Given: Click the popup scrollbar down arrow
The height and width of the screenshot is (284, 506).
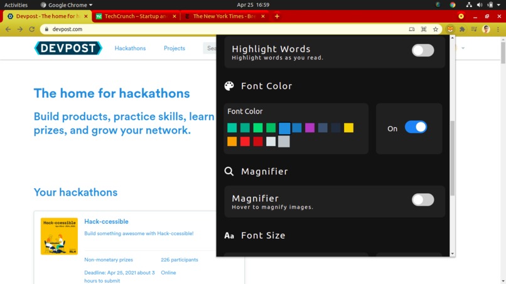Looking at the screenshot, I should 453,254.
